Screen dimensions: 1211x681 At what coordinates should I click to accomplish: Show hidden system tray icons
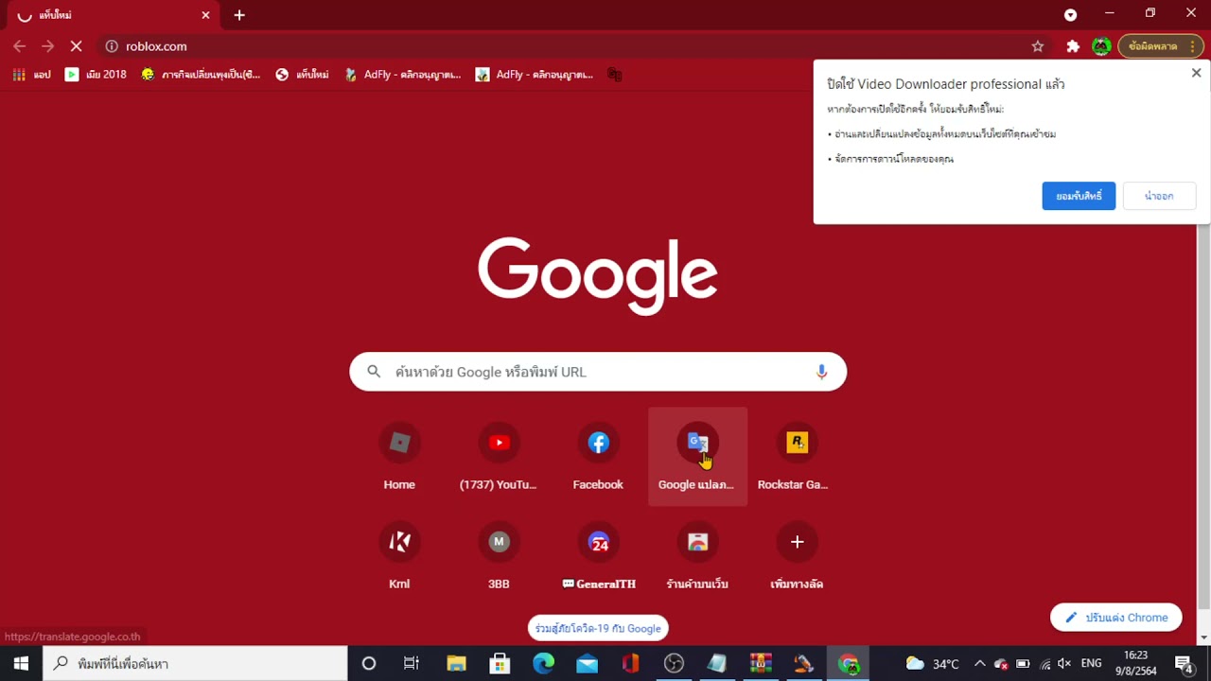tap(979, 663)
